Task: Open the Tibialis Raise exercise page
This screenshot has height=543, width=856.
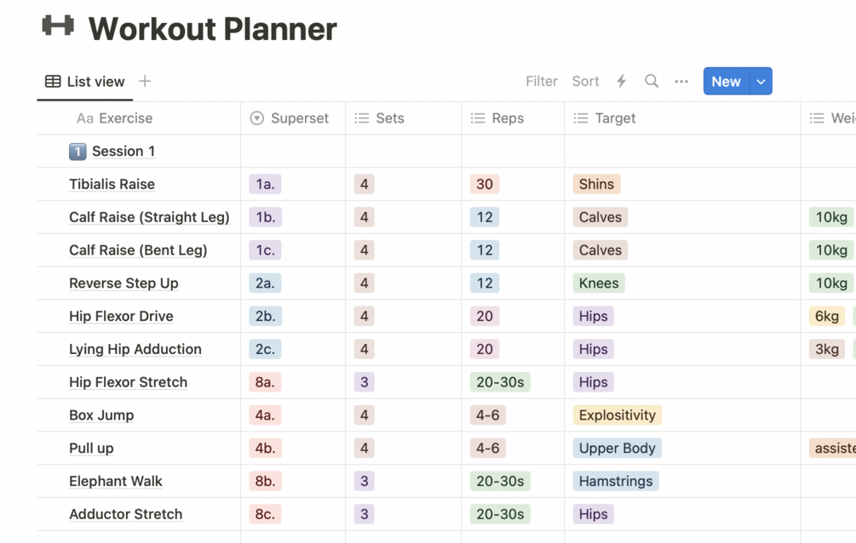Action: [x=112, y=184]
